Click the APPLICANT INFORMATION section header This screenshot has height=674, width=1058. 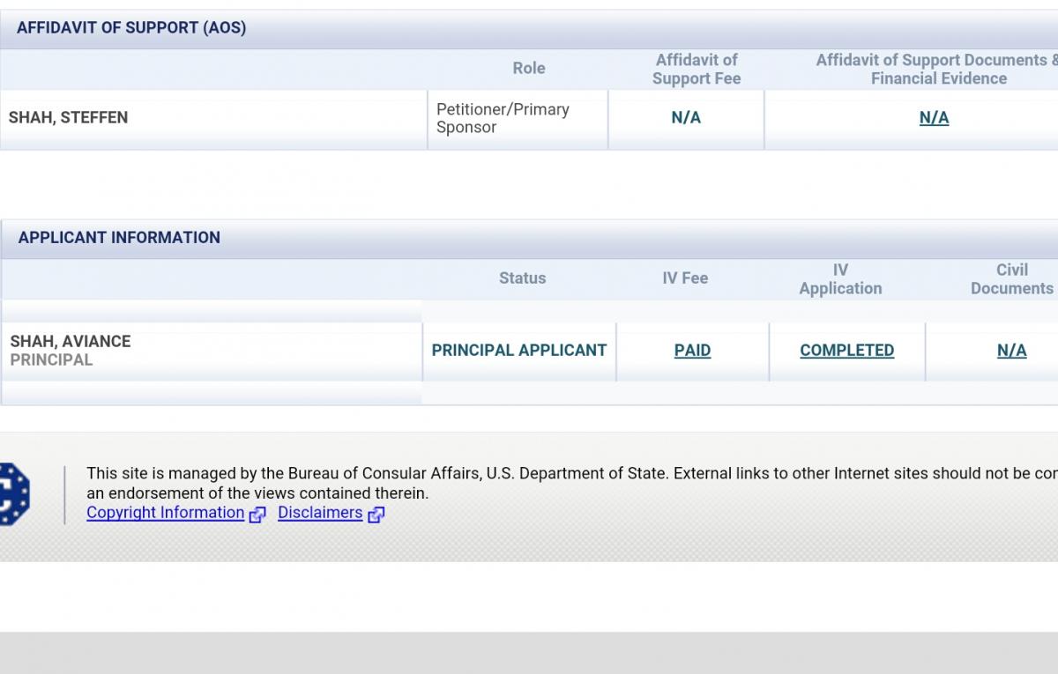[x=119, y=238]
